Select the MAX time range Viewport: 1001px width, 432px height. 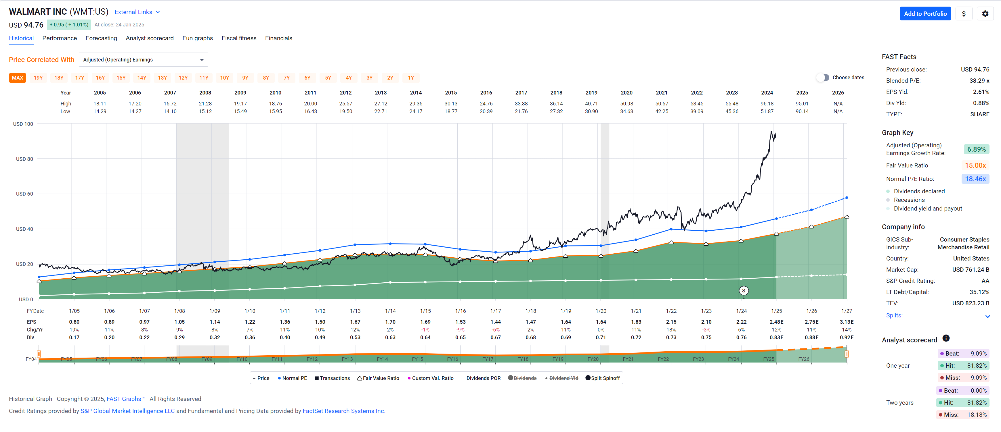pos(18,78)
